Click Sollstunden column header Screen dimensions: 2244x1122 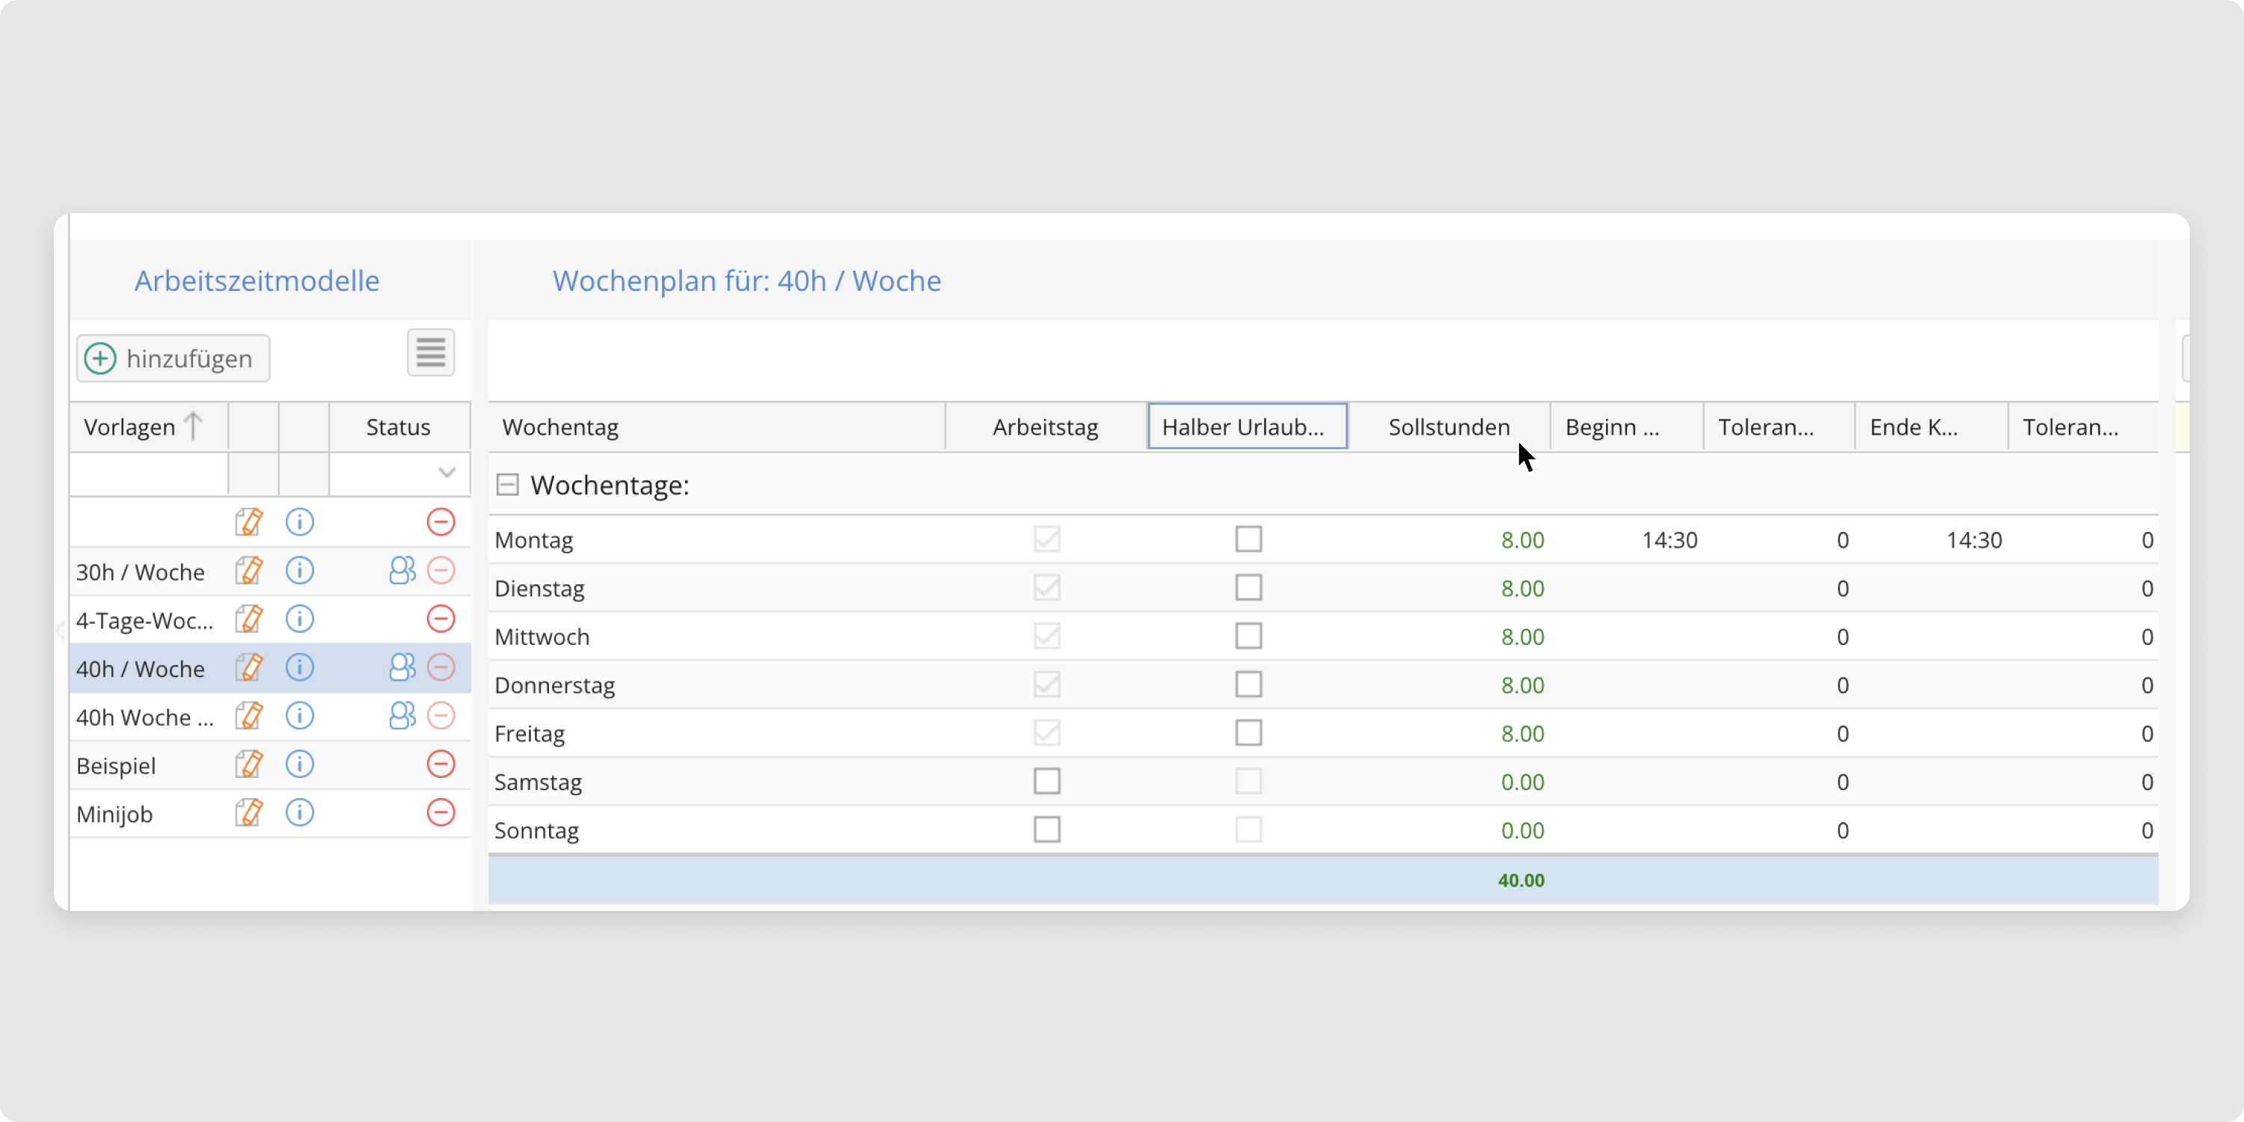point(1448,427)
